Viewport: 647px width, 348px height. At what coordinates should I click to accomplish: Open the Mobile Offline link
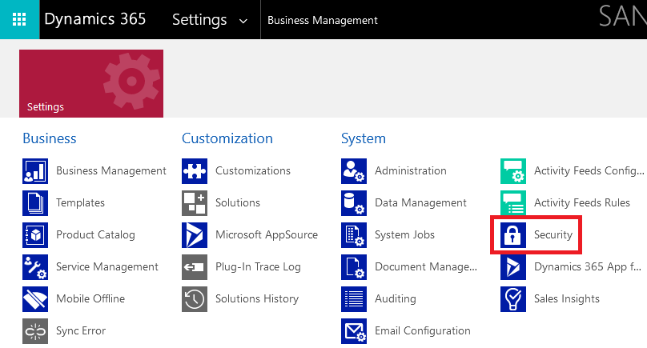(x=90, y=298)
